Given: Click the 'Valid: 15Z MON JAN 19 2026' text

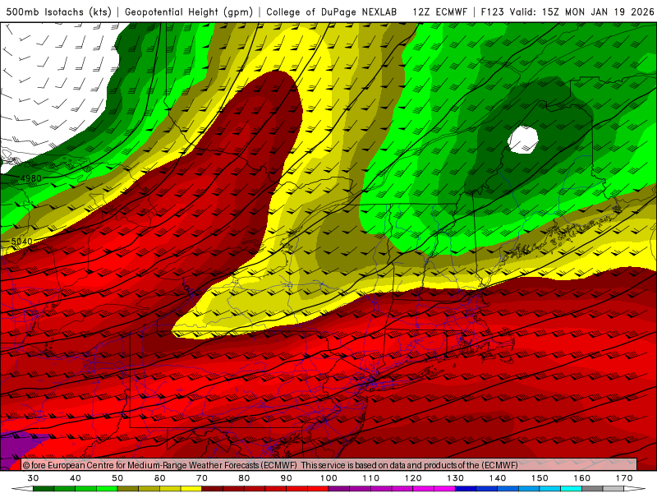Looking at the screenshot, I should click(581, 12).
